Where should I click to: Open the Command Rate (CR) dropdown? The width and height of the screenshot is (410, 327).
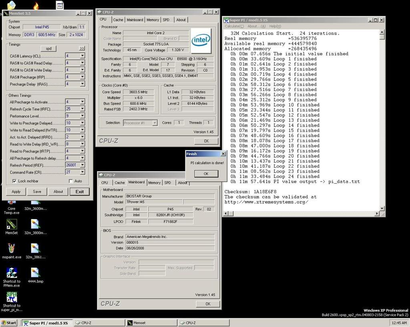(x=82, y=172)
